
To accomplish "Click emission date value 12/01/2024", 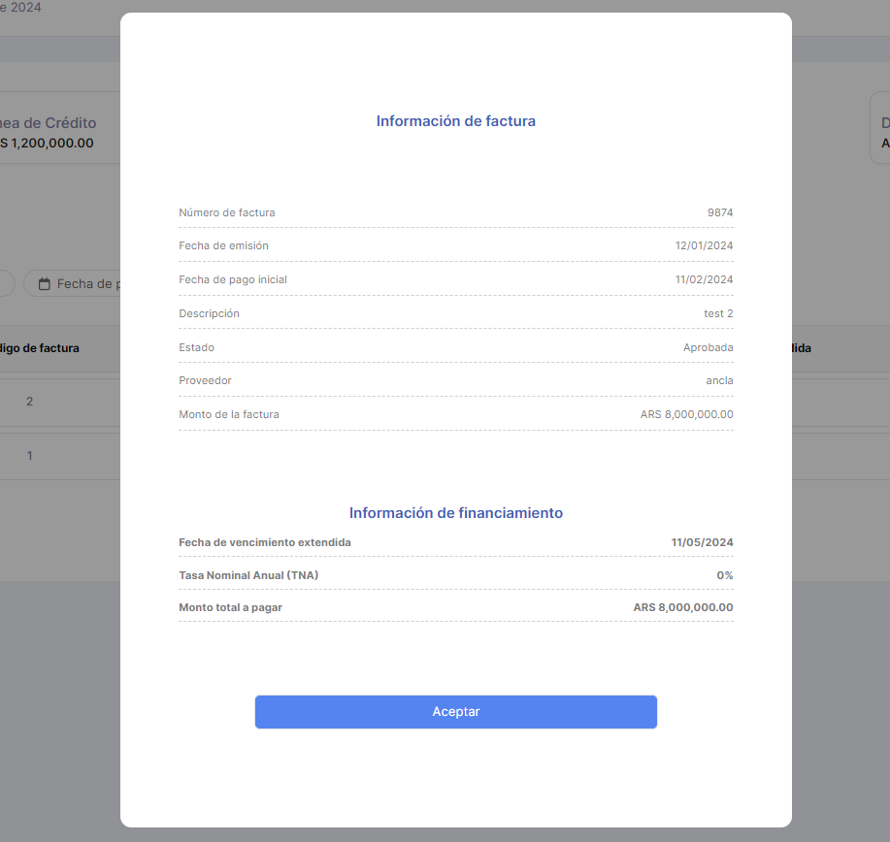I will (704, 246).
